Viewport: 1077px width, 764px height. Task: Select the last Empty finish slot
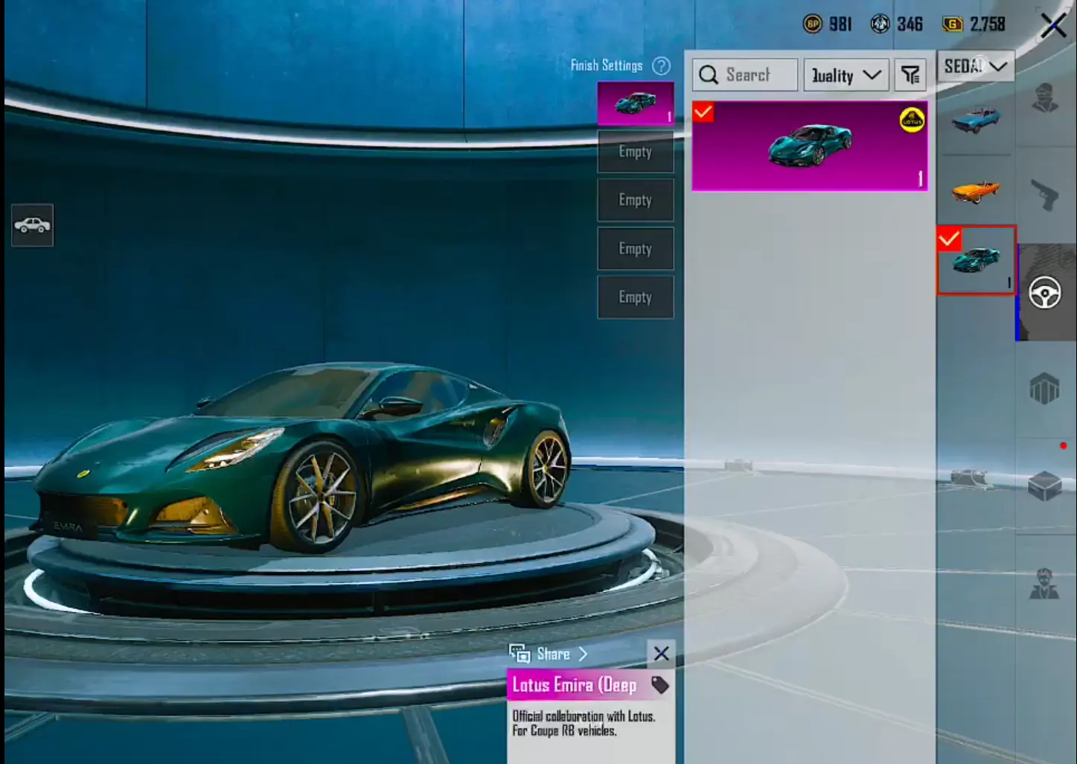tap(635, 297)
